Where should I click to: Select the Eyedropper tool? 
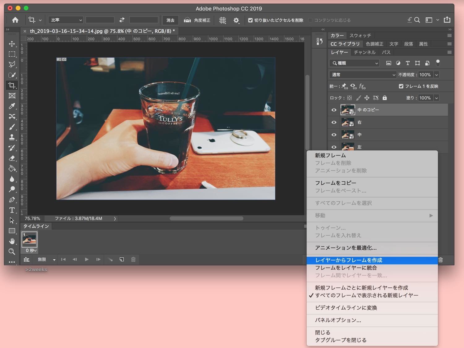point(12,106)
